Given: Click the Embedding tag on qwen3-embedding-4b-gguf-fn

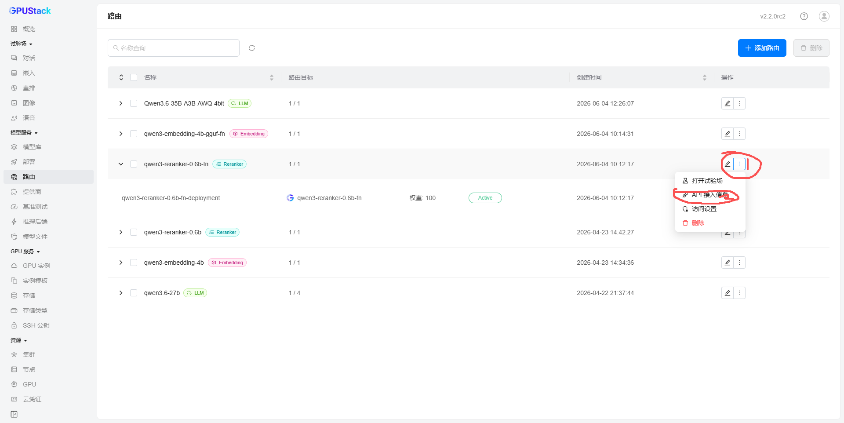Looking at the screenshot, I should point(249,134).
